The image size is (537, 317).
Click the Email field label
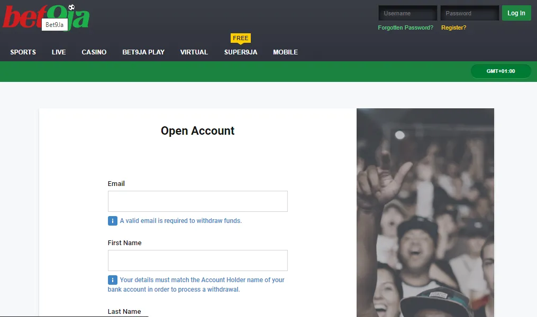pyautogui.click(x=116, y=184)
